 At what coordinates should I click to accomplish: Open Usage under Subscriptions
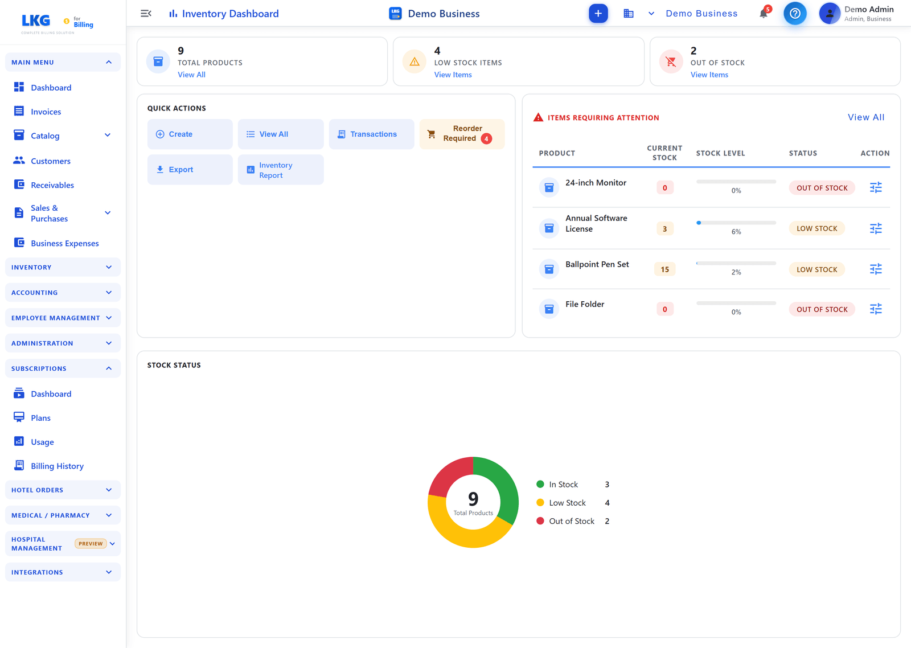coord(63,441)
